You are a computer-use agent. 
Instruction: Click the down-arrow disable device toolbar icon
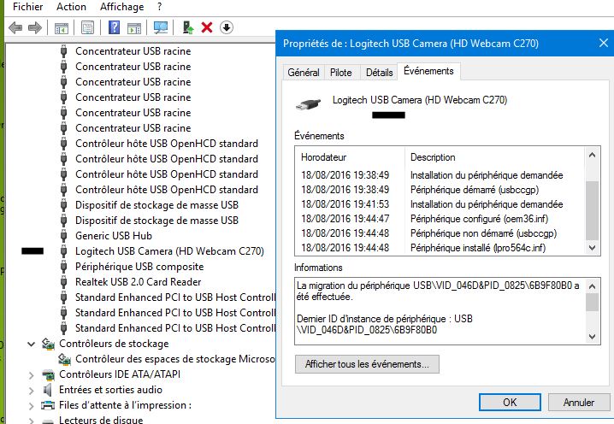click(x=227, y=27)
